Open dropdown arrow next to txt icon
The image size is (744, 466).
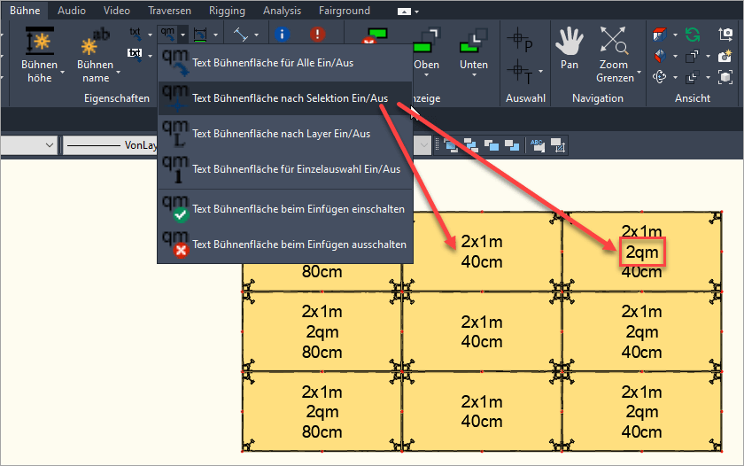point(150,35)
